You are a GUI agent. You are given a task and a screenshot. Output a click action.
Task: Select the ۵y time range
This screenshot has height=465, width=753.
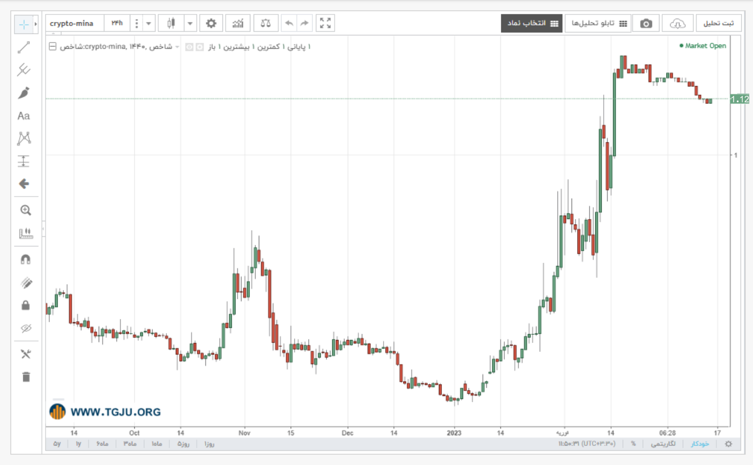pos(57,444)
